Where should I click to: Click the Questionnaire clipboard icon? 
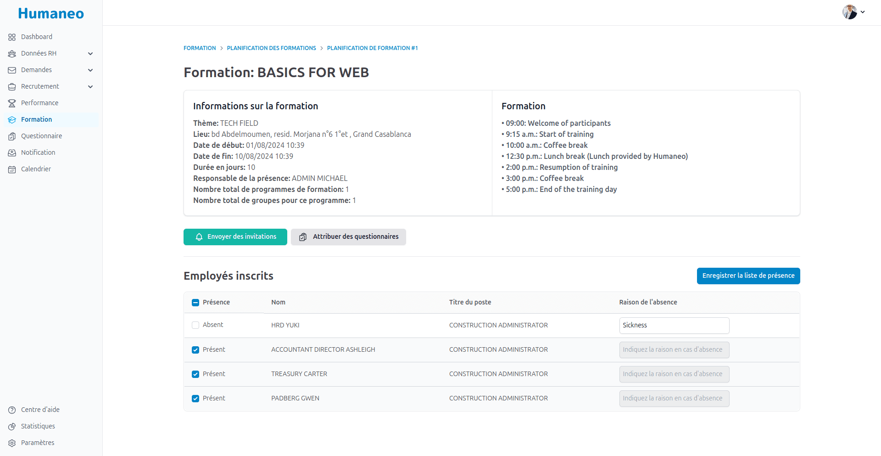(x=12, y=136)
